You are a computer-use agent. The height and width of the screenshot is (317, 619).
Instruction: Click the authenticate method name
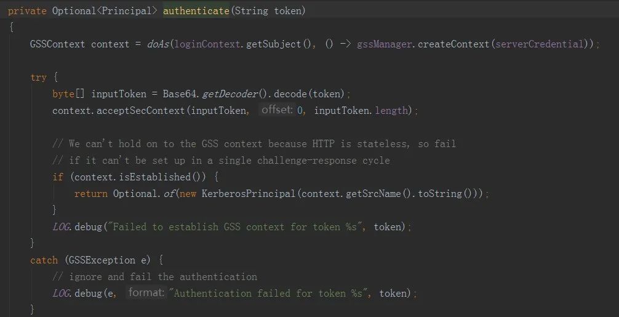click(196, 11)
